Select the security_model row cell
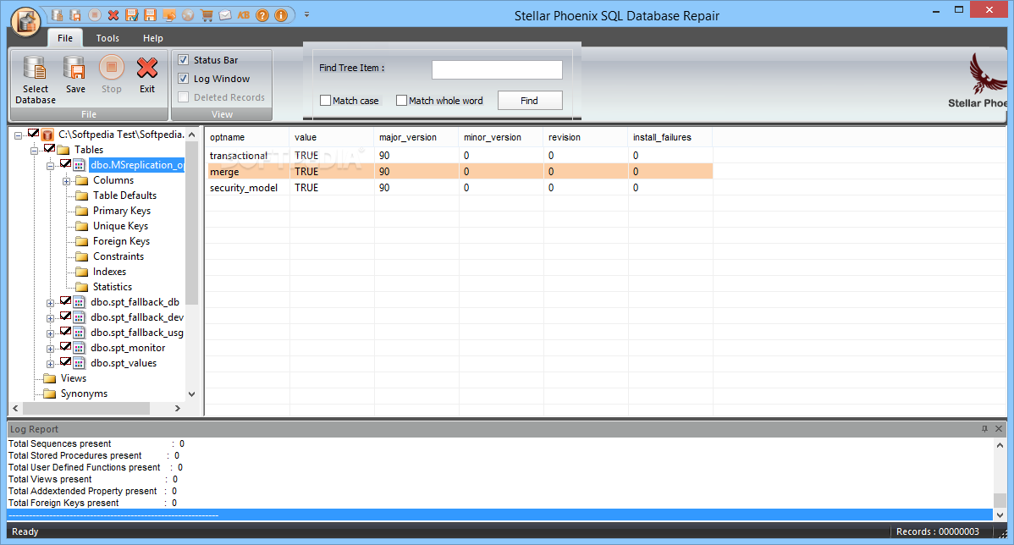Viewport: 1014px width, 545px height. point(244,188)
